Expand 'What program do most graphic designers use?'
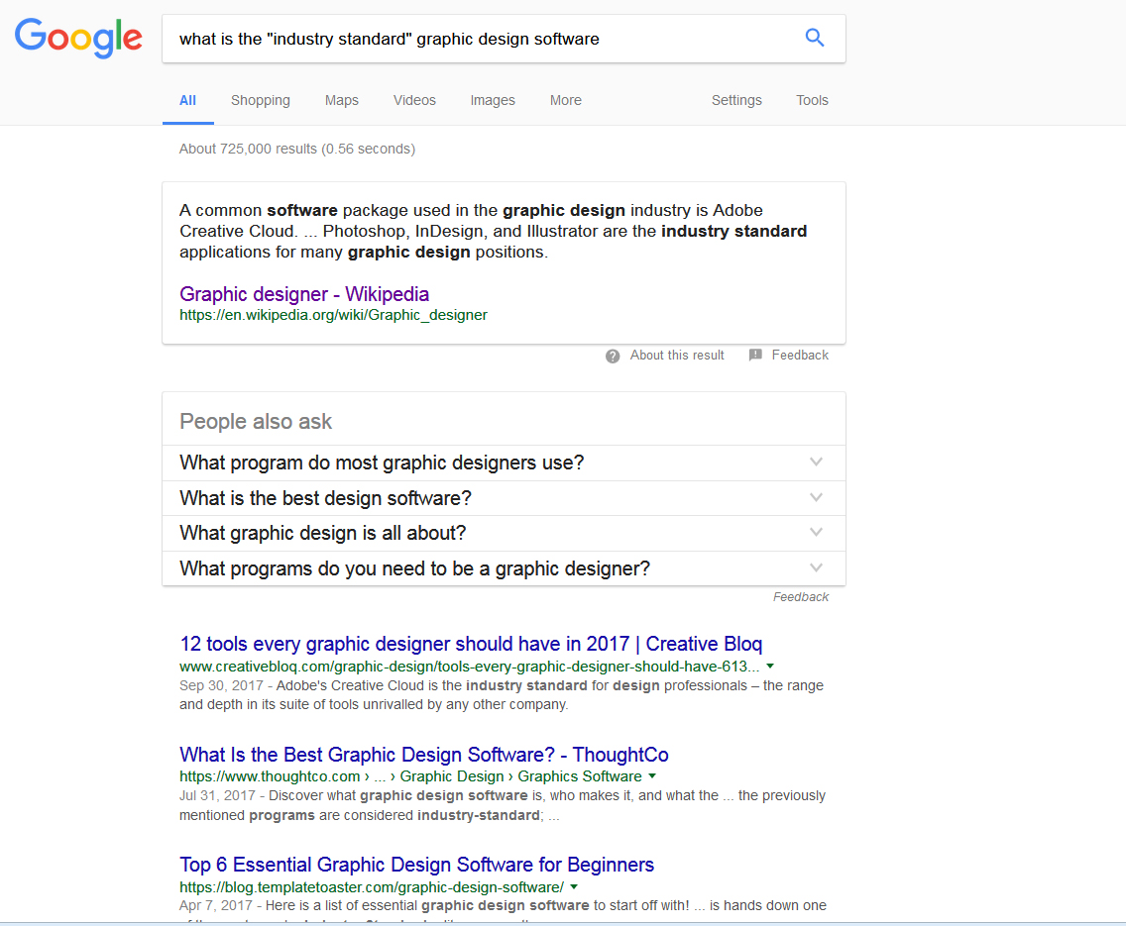The height and width of the screenshot is (926, 1126). 504,463
